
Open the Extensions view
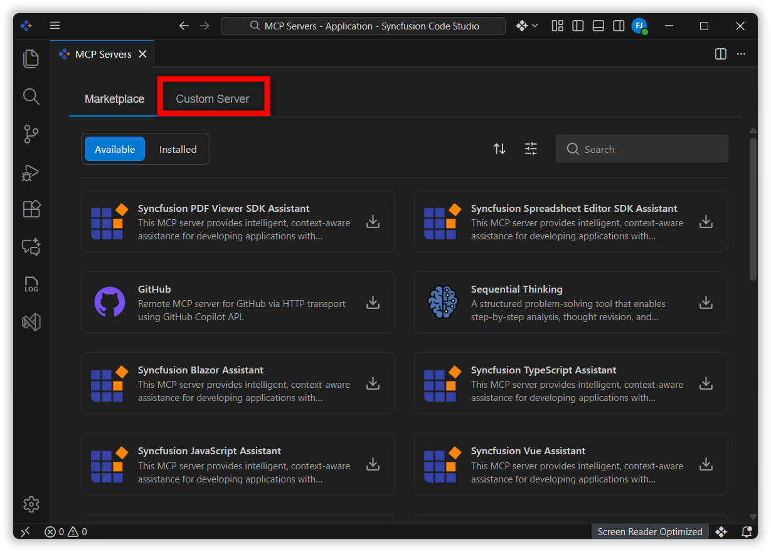click(31, 209)
